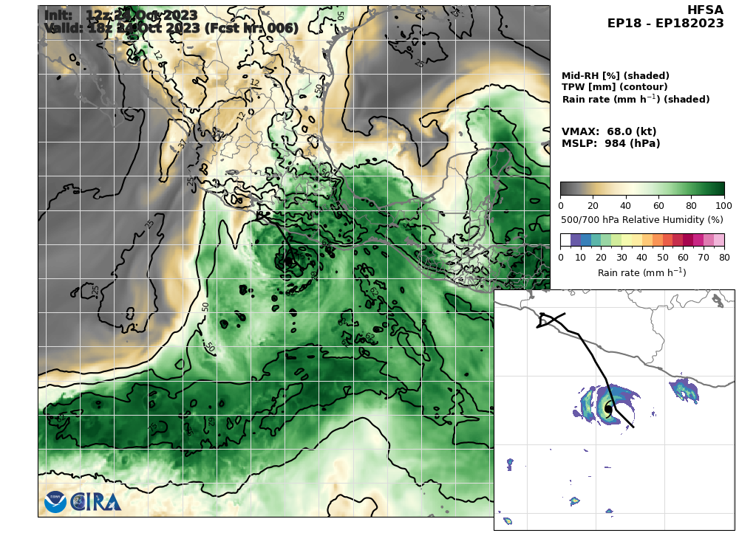Click the TPW [mm] (contour) label
Screen dimensions: 739x533
point(615,87)
